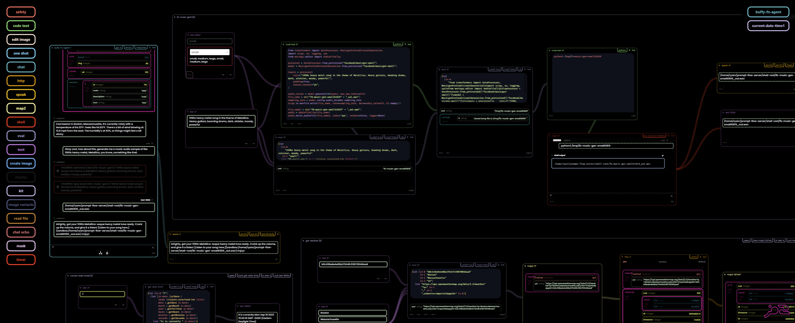Add a speak block
This screenshot has width=795, height=323.
point(21,94)
